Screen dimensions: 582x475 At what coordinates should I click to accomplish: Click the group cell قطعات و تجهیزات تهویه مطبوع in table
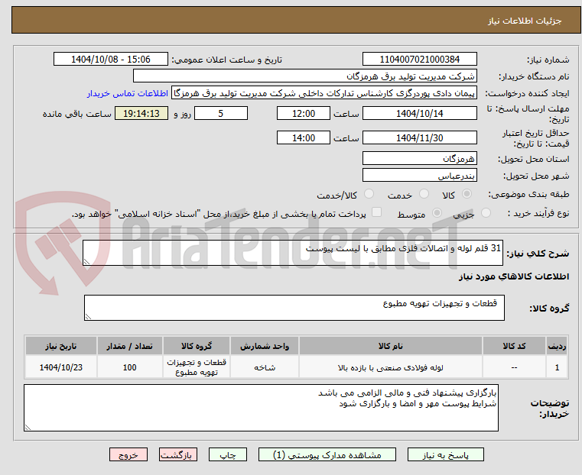(197, 367)
